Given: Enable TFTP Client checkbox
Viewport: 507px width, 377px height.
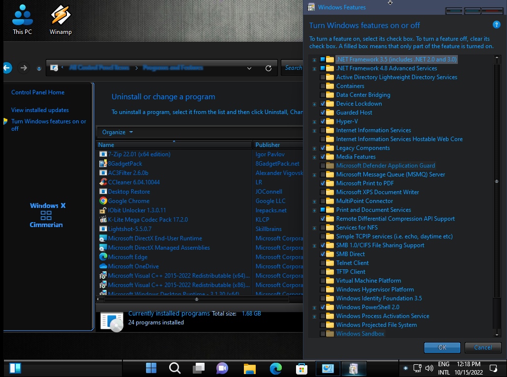Looking at the screenshot, I should point(323,272).
